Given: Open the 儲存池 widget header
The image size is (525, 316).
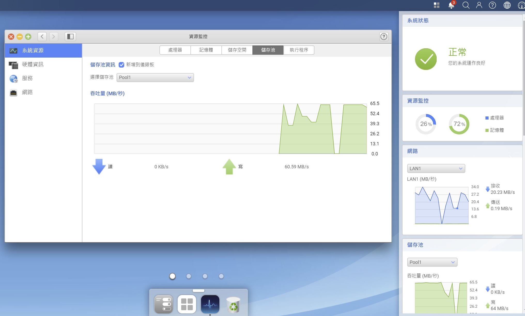Looking at the screenshot, I should tap(462, 245).
